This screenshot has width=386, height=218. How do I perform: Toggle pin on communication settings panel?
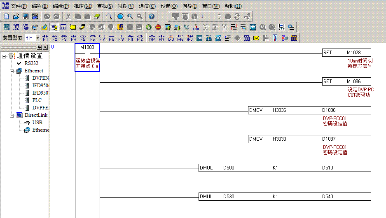(x=40, y=47)
